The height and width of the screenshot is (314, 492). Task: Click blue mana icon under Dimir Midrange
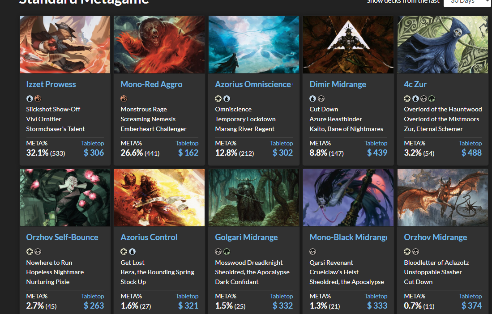point(313,99)
